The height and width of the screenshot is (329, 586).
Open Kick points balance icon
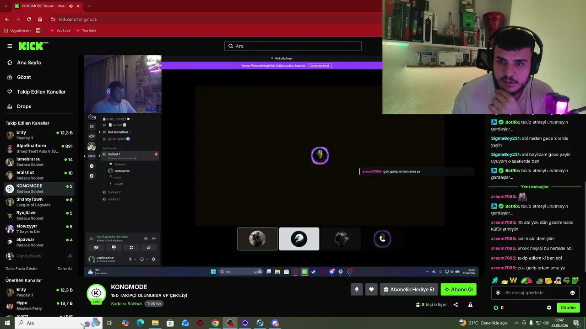click(x=496, y=308)
